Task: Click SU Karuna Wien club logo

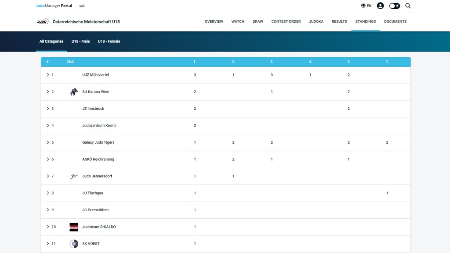Action: pos(74,92)
